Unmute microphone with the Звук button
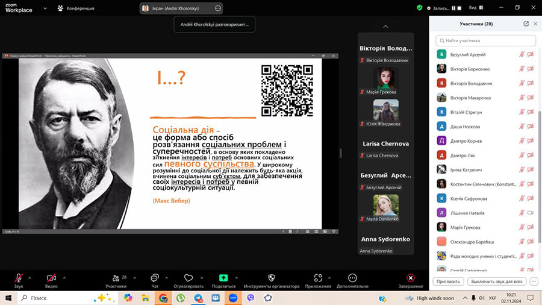Image resolution: width=542 pixels, height=305 pixels. click(18, 278)
